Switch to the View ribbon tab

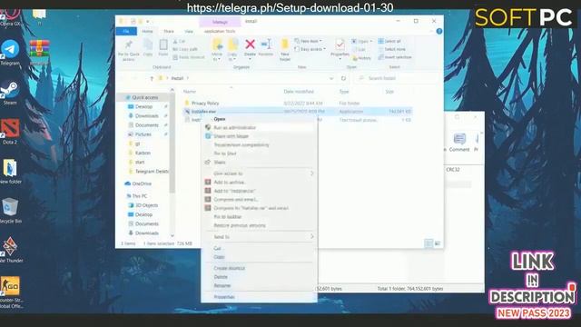pyautogui.click(x=189, y=32)
